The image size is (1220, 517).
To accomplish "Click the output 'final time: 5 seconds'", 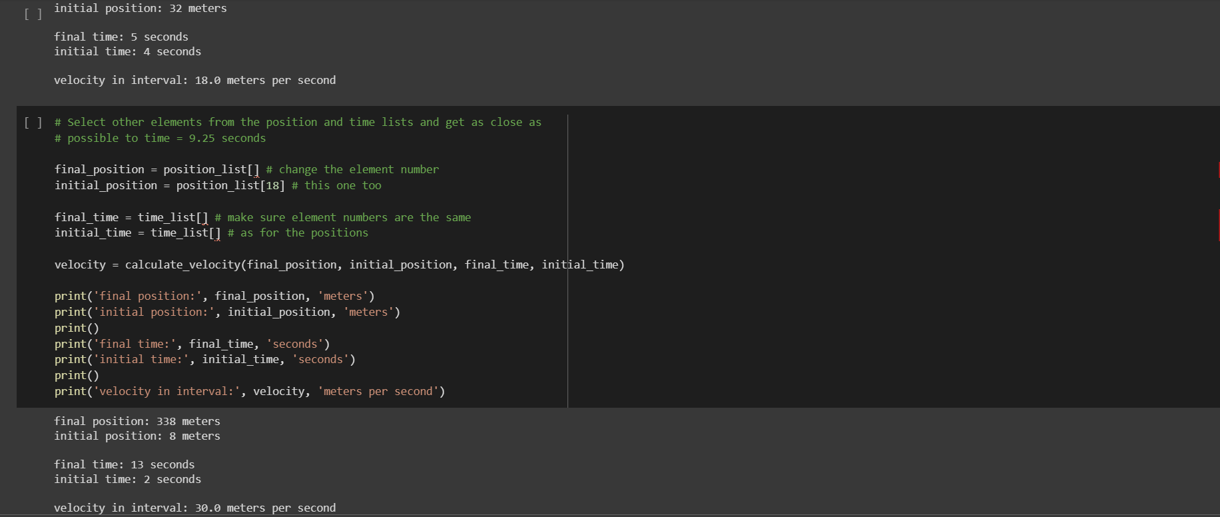I will [121, 37].
